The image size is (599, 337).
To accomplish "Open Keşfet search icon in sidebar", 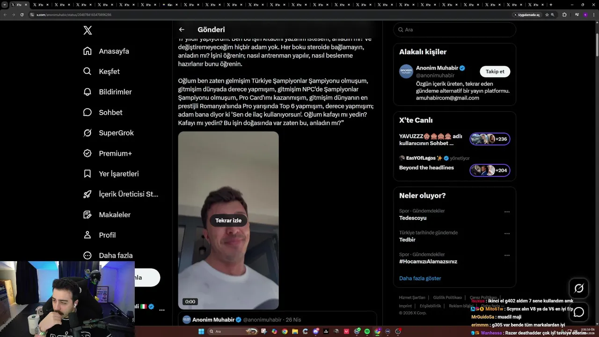I will click(88, 72).
